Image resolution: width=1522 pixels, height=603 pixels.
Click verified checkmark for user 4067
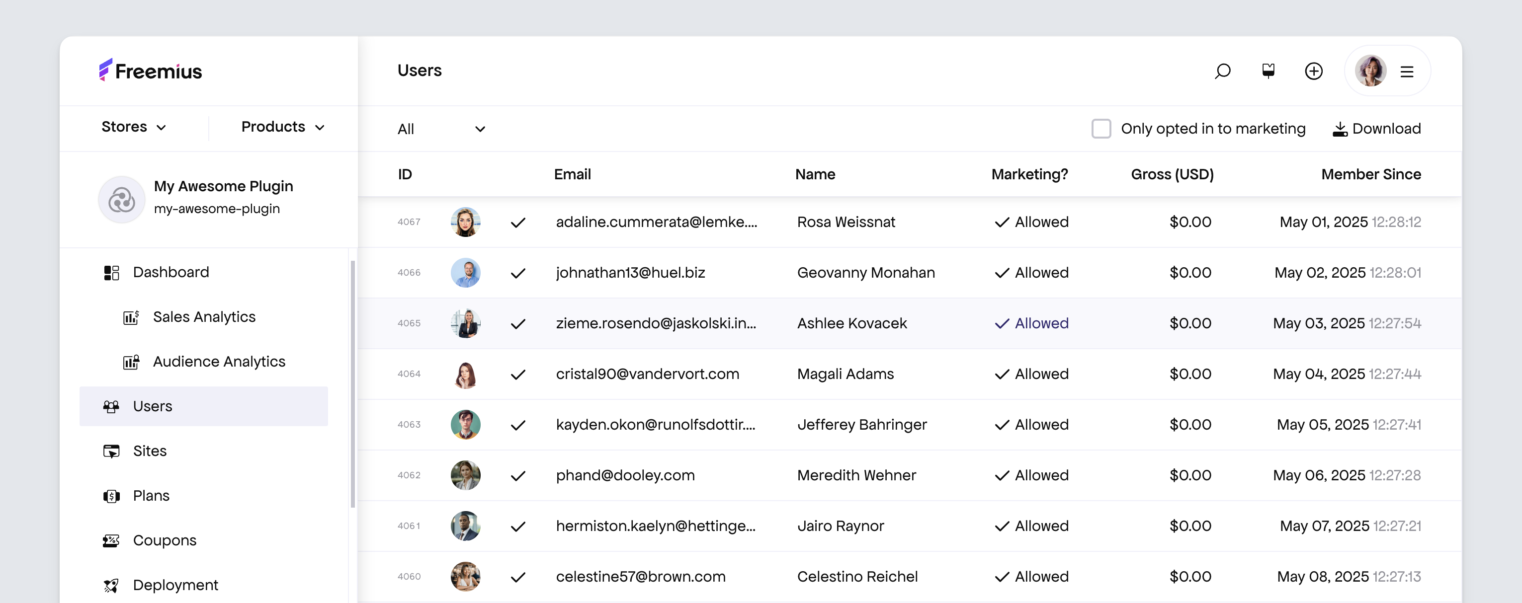[518, 223]
